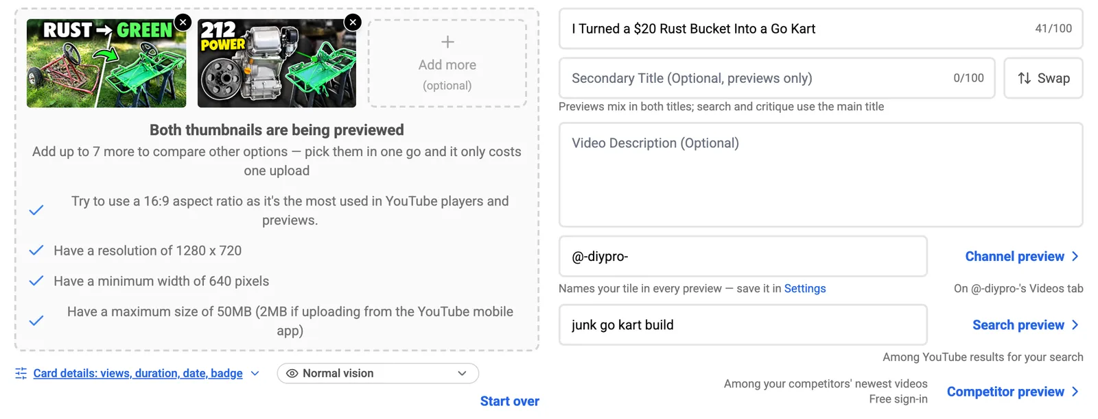Click the checkmark beside 16:9 aspect ratio tip
1098x419 pixels.
pos(36,210)
